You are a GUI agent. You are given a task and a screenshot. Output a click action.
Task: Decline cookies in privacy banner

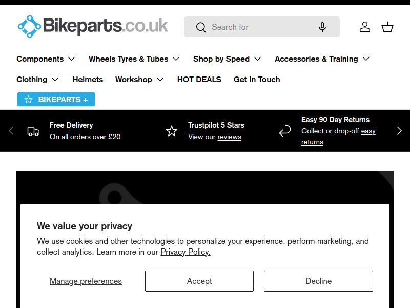(x=318, y=281)
